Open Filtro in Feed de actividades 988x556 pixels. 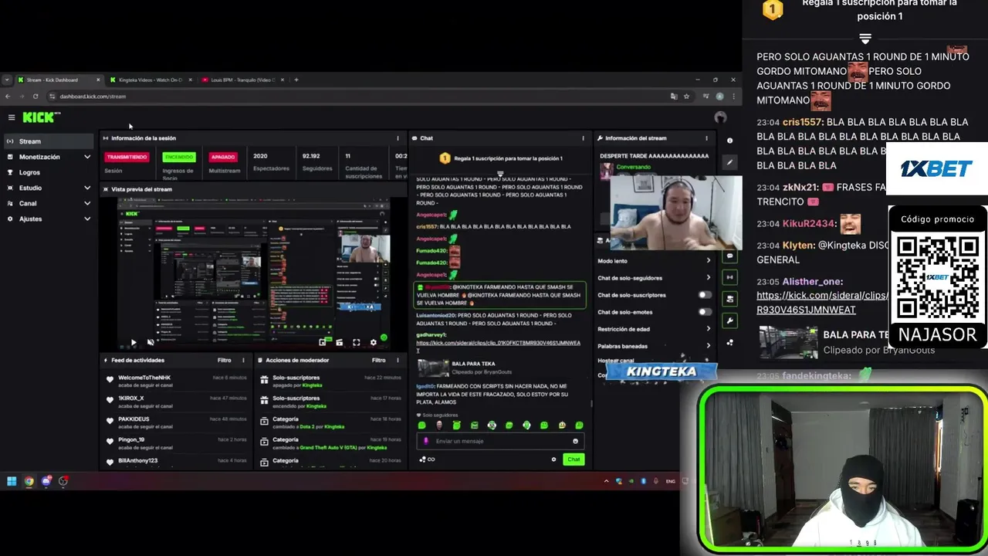tap(224, 360)
